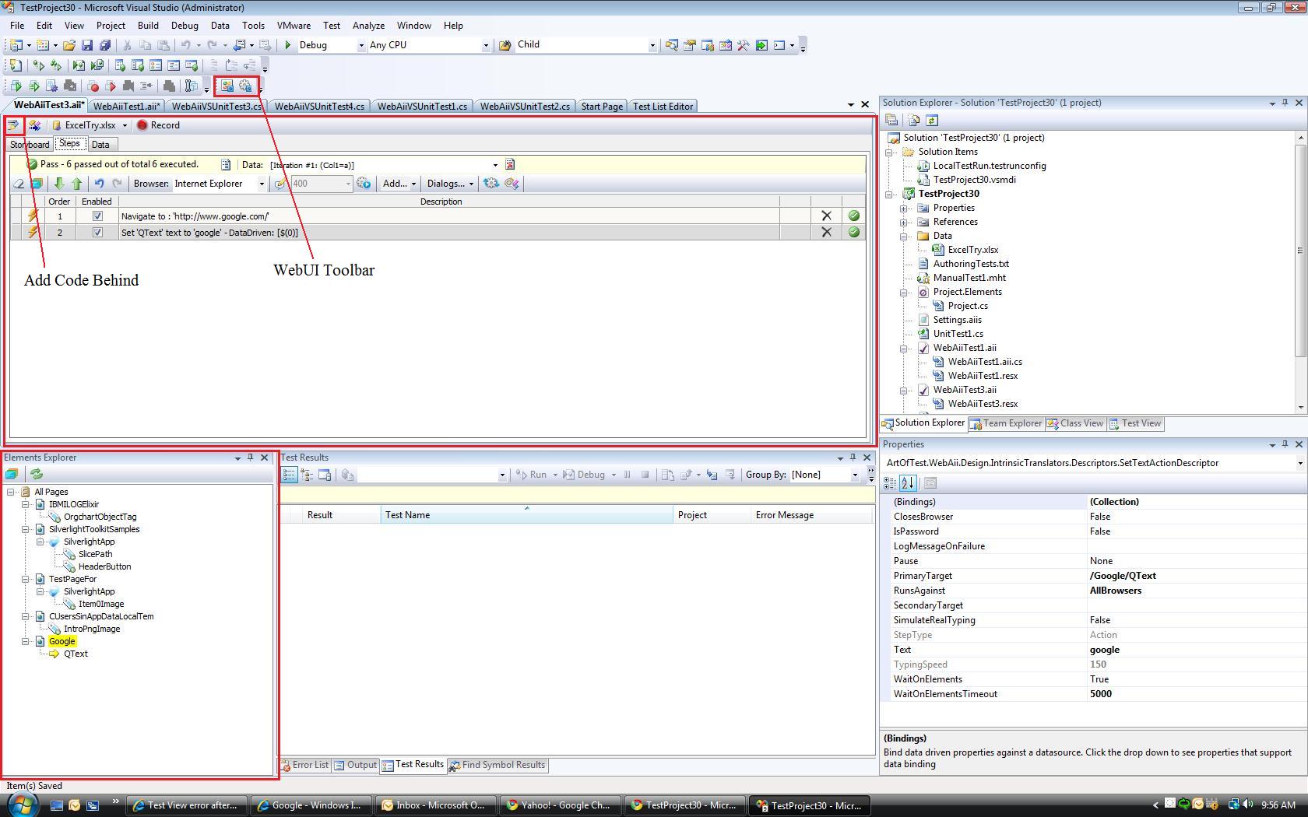Image resolution: width=1308 pixels, height=817 pixels.
Task: Clear steps with the eraser icon
Action: click(19, 184)
